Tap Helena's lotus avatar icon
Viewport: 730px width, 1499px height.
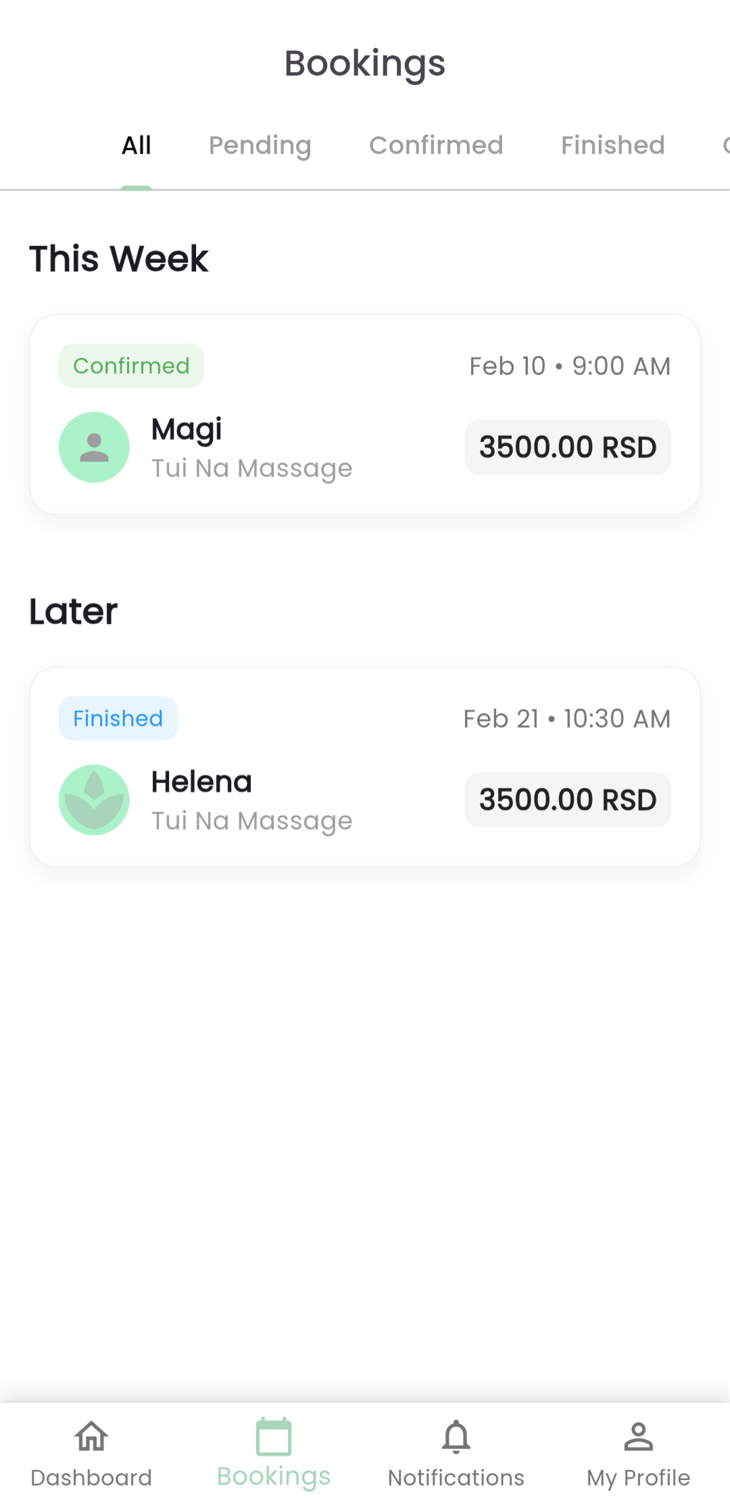coord(94,800)
